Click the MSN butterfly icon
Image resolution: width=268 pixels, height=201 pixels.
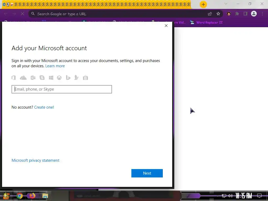click(x=76, y=78)
